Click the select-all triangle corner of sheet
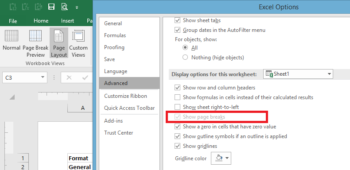Viewport: 350px width, 170px height. coord(12,97)
